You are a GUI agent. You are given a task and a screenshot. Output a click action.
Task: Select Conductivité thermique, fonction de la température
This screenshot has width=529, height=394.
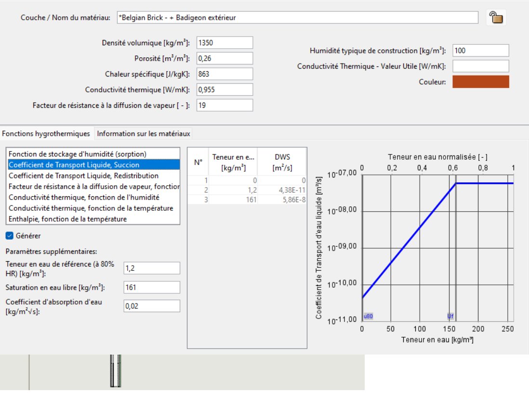click(x=91, y=208)
